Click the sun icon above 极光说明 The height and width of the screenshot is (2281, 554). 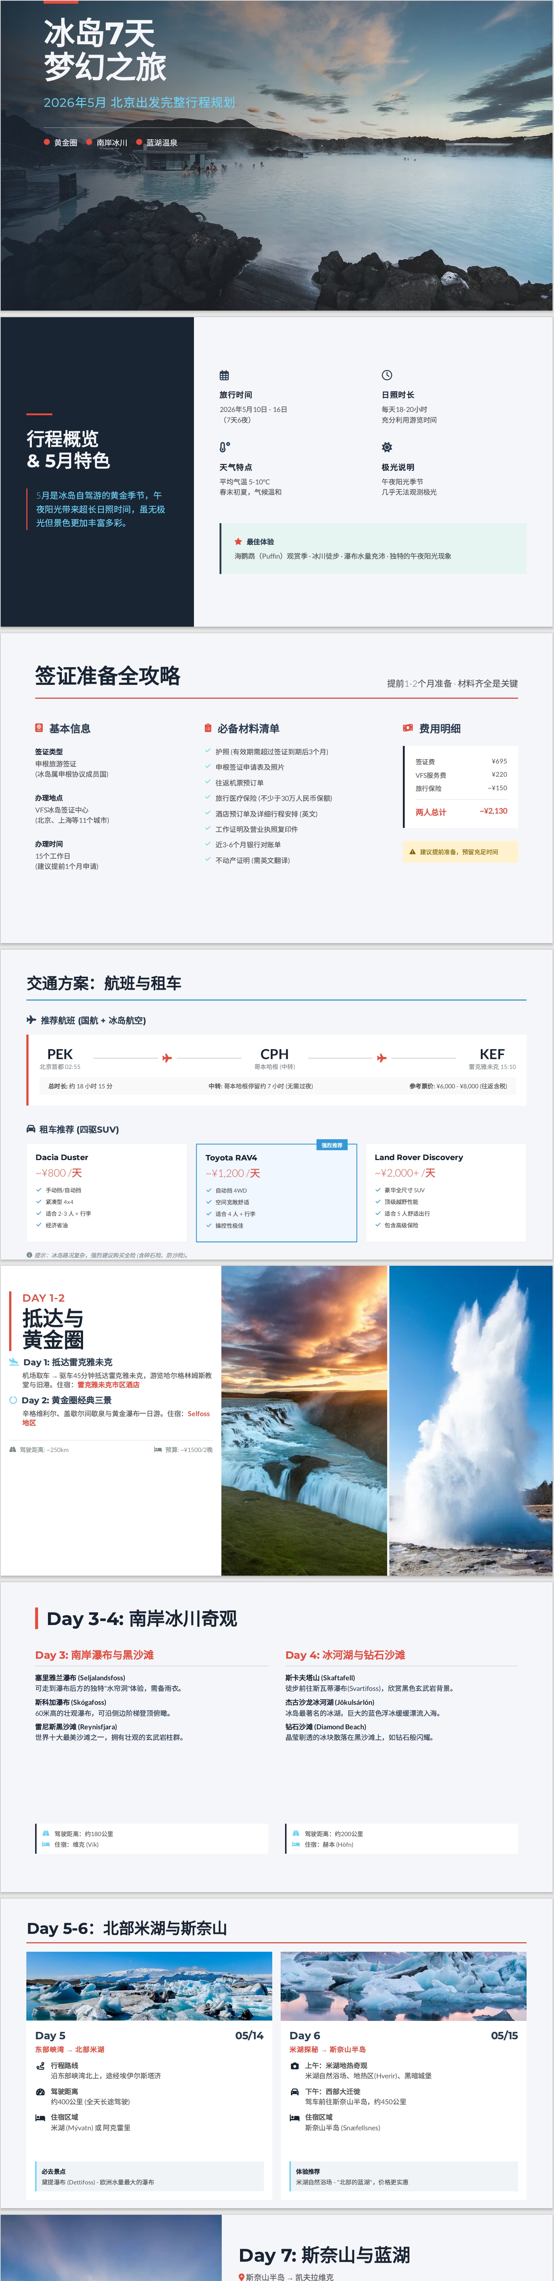(387, 447)
